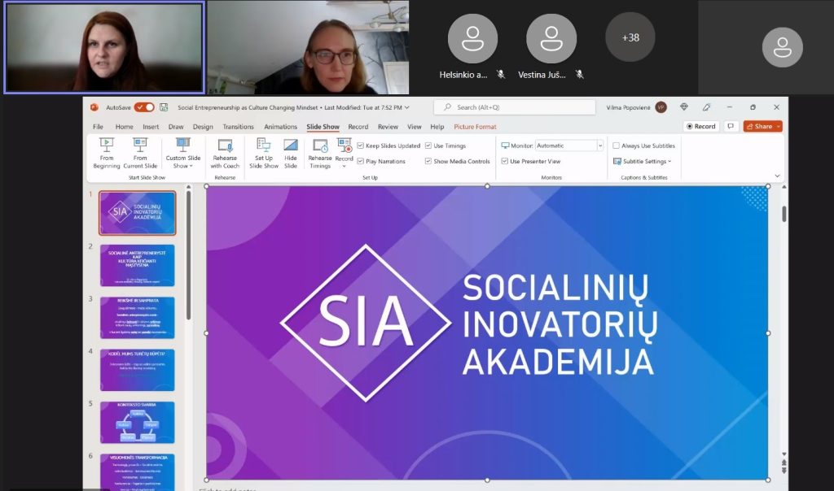Select the Vestina Juš participant avatar
The height and width of the screenshot is (491, 834).
[551, 39]
